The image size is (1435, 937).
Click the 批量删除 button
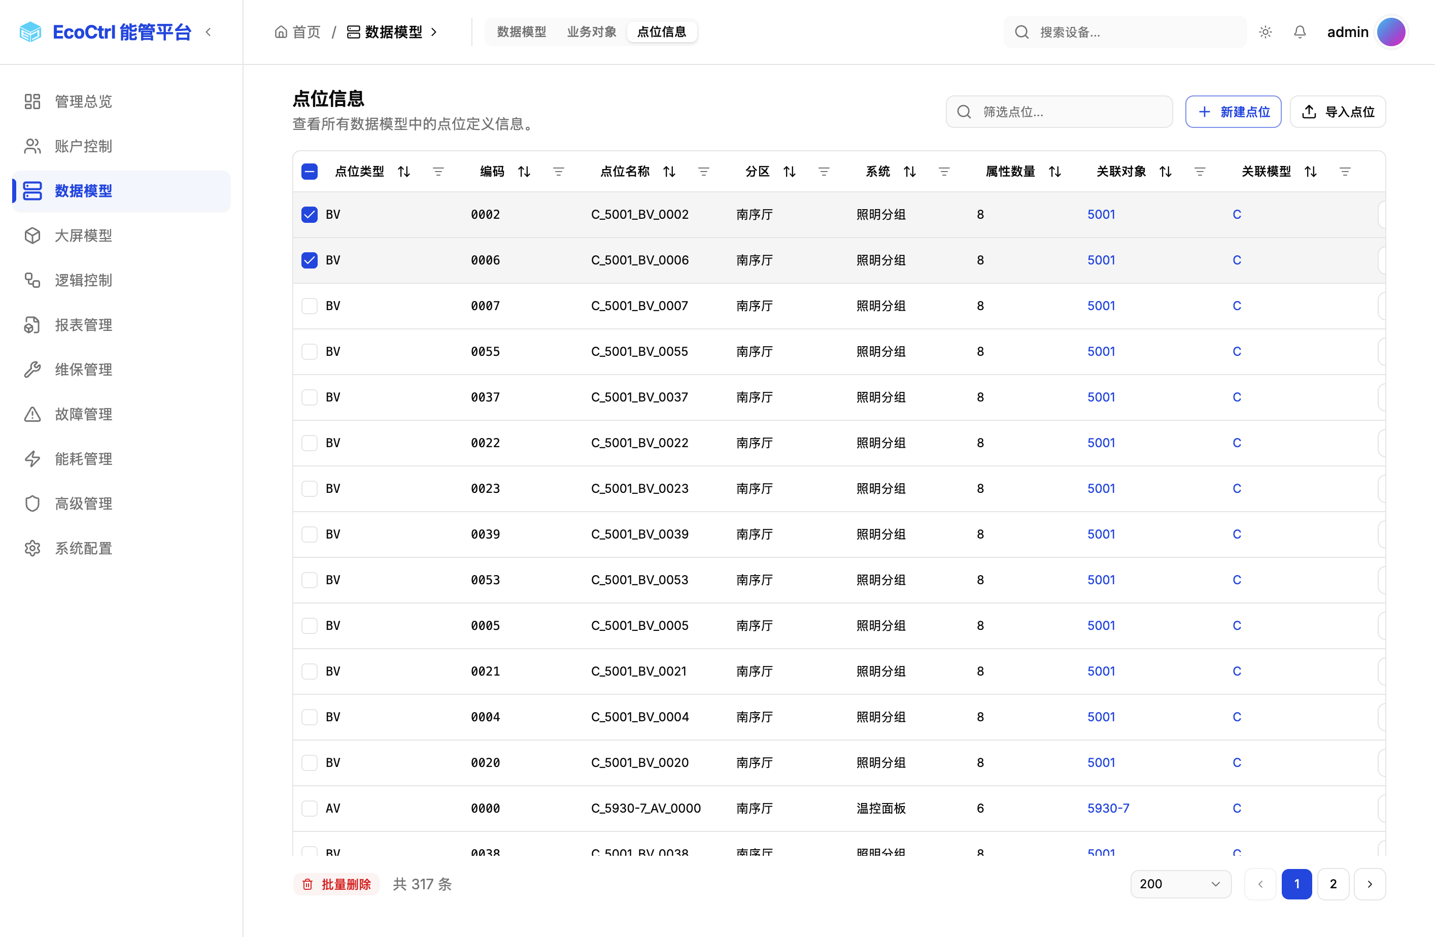[x=336, y=884]
